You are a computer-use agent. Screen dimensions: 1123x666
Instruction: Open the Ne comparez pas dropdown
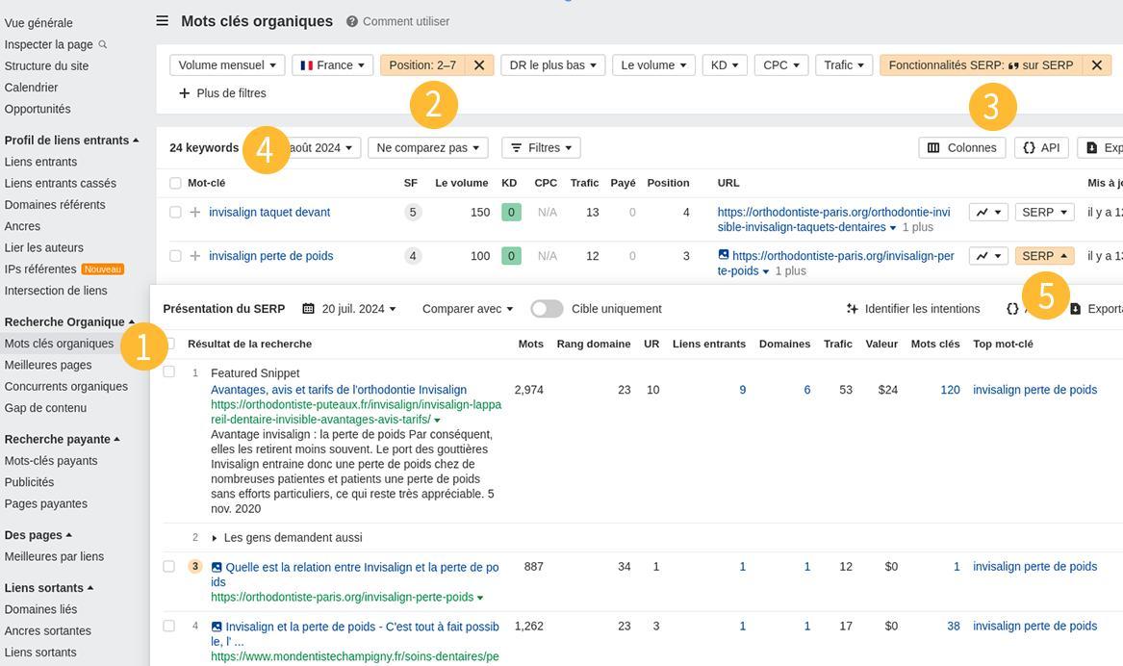[426, 147]
